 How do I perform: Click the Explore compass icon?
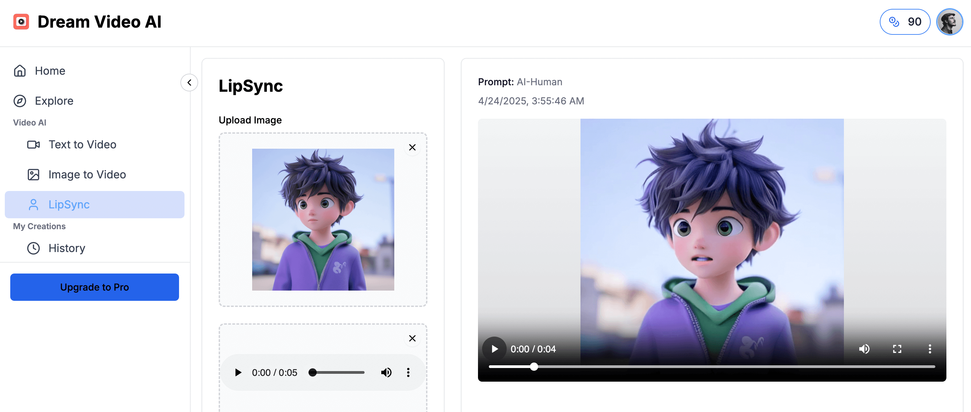19,101
